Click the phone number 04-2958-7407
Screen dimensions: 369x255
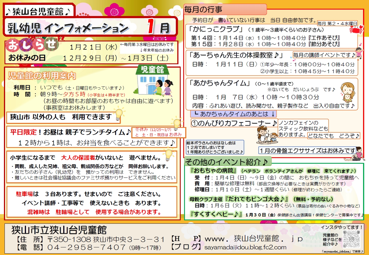tap(87, 247)
